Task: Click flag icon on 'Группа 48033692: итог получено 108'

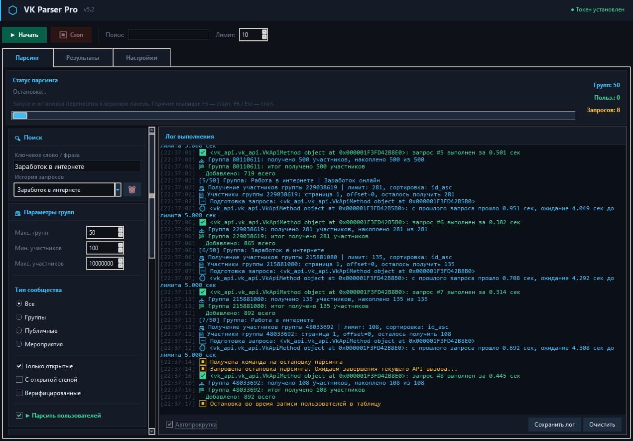Action: click(202, 390)
